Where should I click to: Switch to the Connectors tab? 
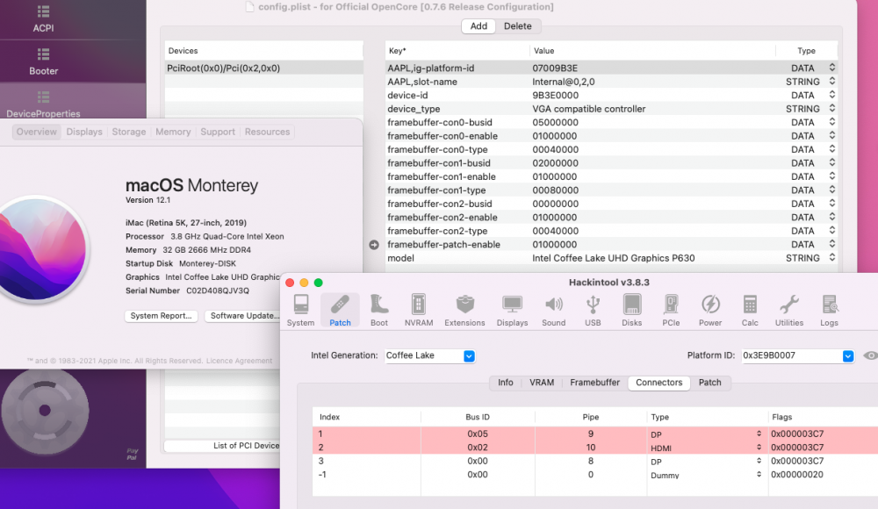click(x=659, y=383)
